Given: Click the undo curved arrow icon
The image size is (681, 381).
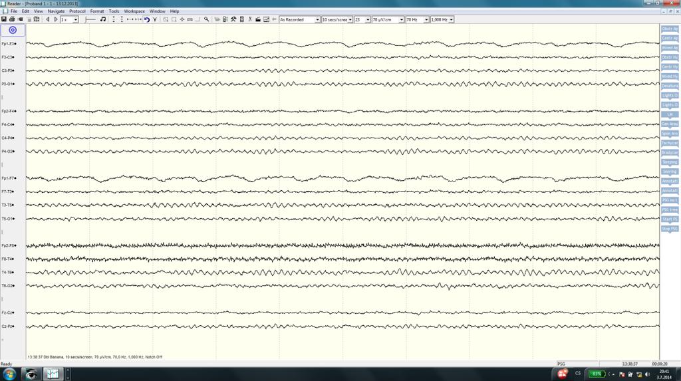Looking at the screenshot, I should coord(147,19).
